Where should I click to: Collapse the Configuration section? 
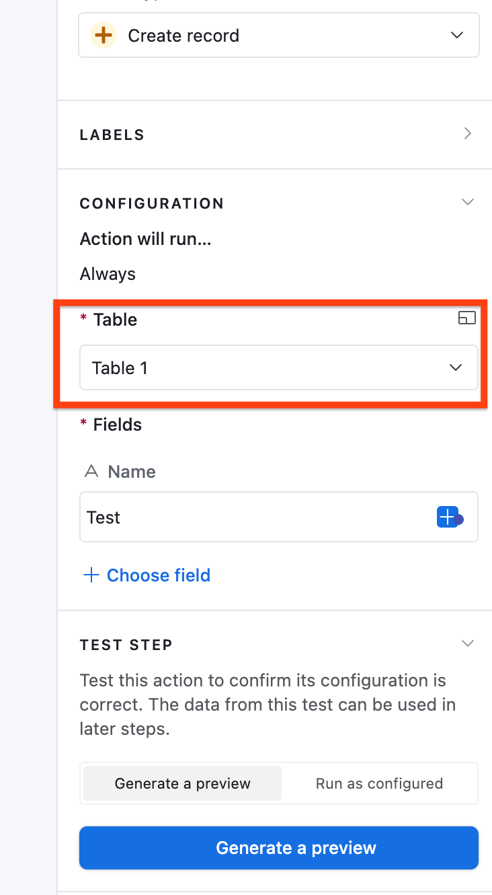[x=467, y=201]
